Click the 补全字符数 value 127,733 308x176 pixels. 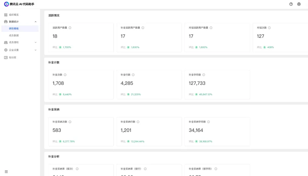pos(197,83)
